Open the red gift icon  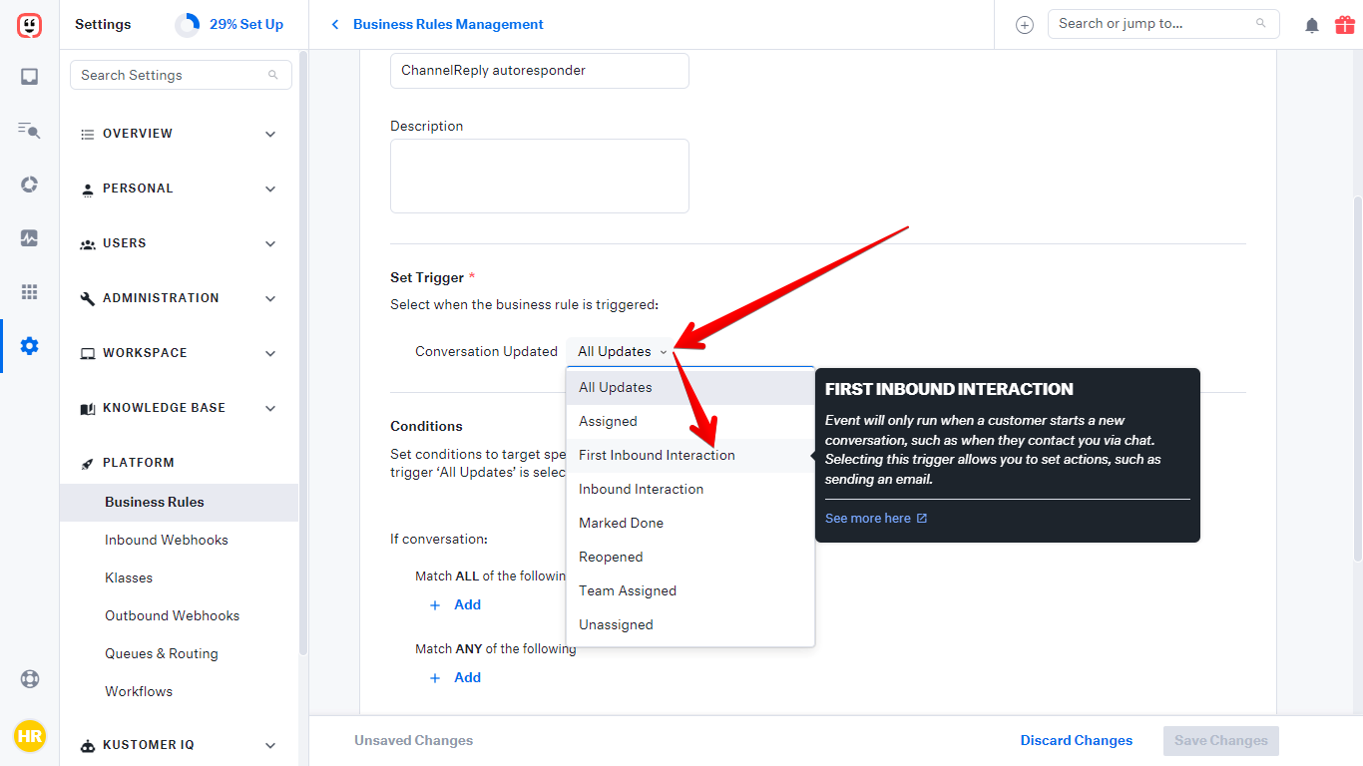(1344, 24)
